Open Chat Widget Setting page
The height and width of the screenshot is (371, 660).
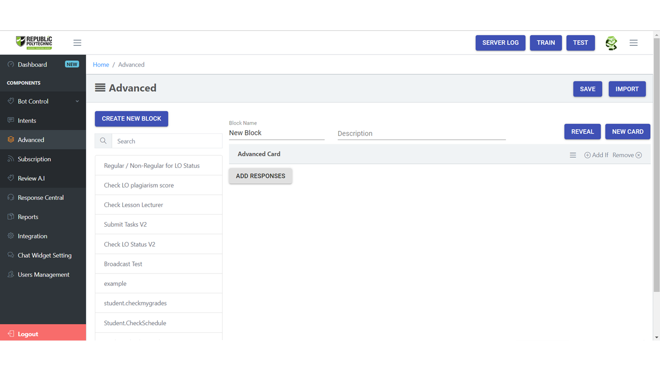tap(44, 255)
